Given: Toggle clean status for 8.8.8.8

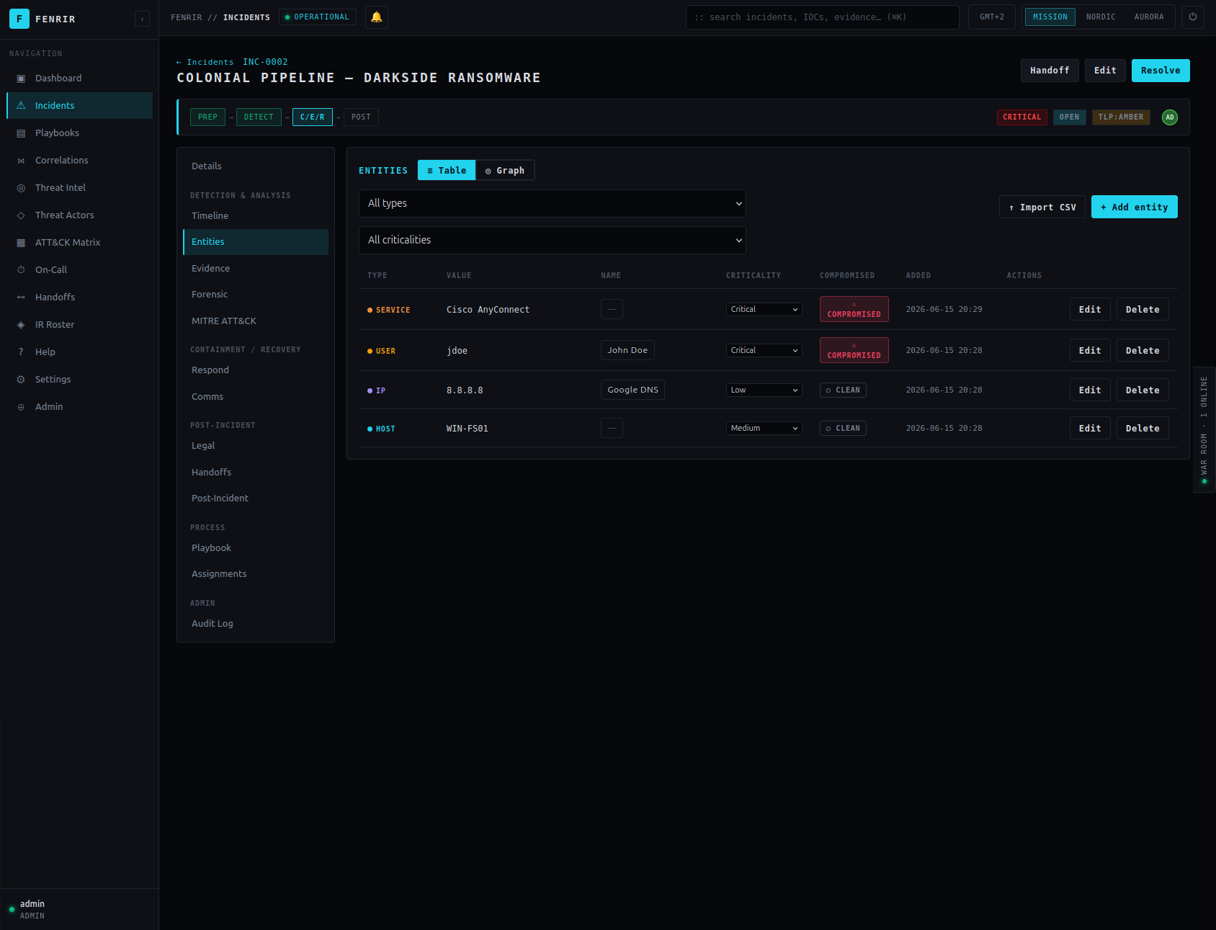Looking at the screenshot, I should [x=843, y=390].
